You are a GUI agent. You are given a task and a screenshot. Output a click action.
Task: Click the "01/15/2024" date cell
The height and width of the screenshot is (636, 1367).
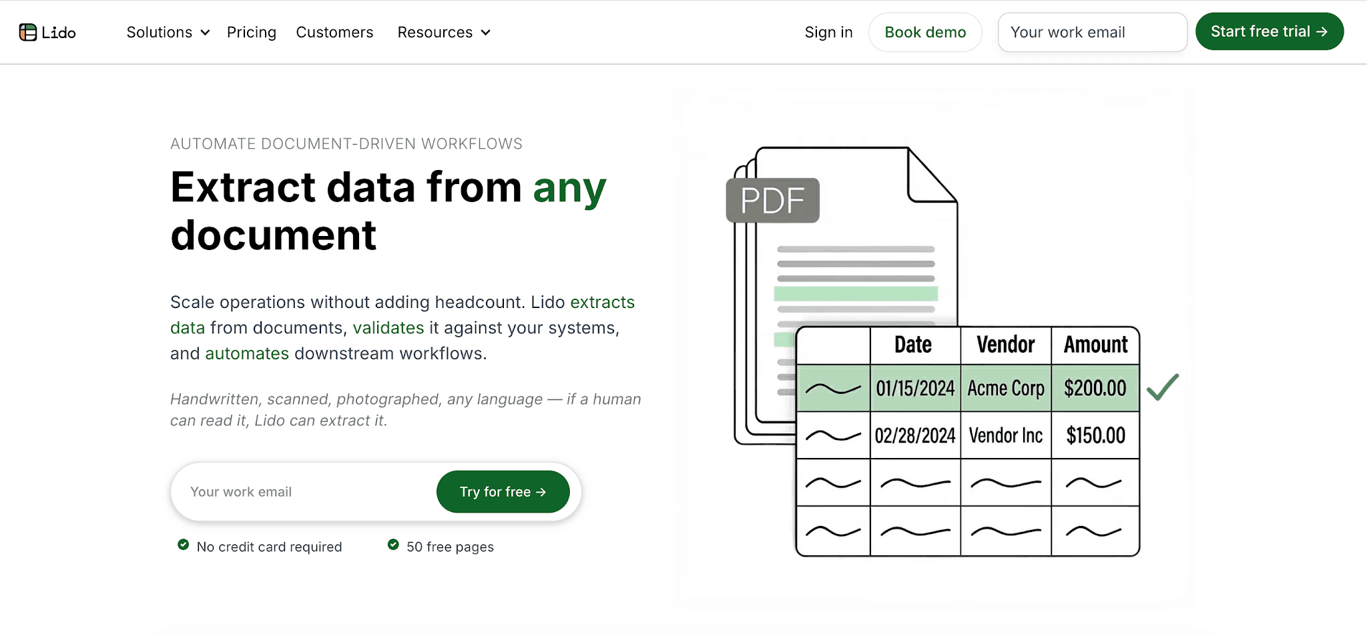(x=916, y=388)
